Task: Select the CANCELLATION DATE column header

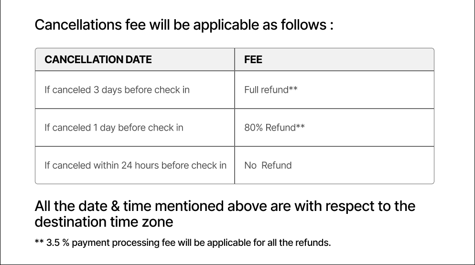Action: 98,60
